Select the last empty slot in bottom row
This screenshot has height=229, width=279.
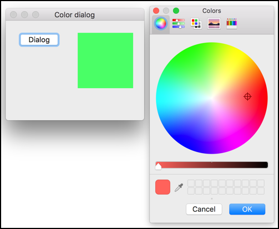261,191
